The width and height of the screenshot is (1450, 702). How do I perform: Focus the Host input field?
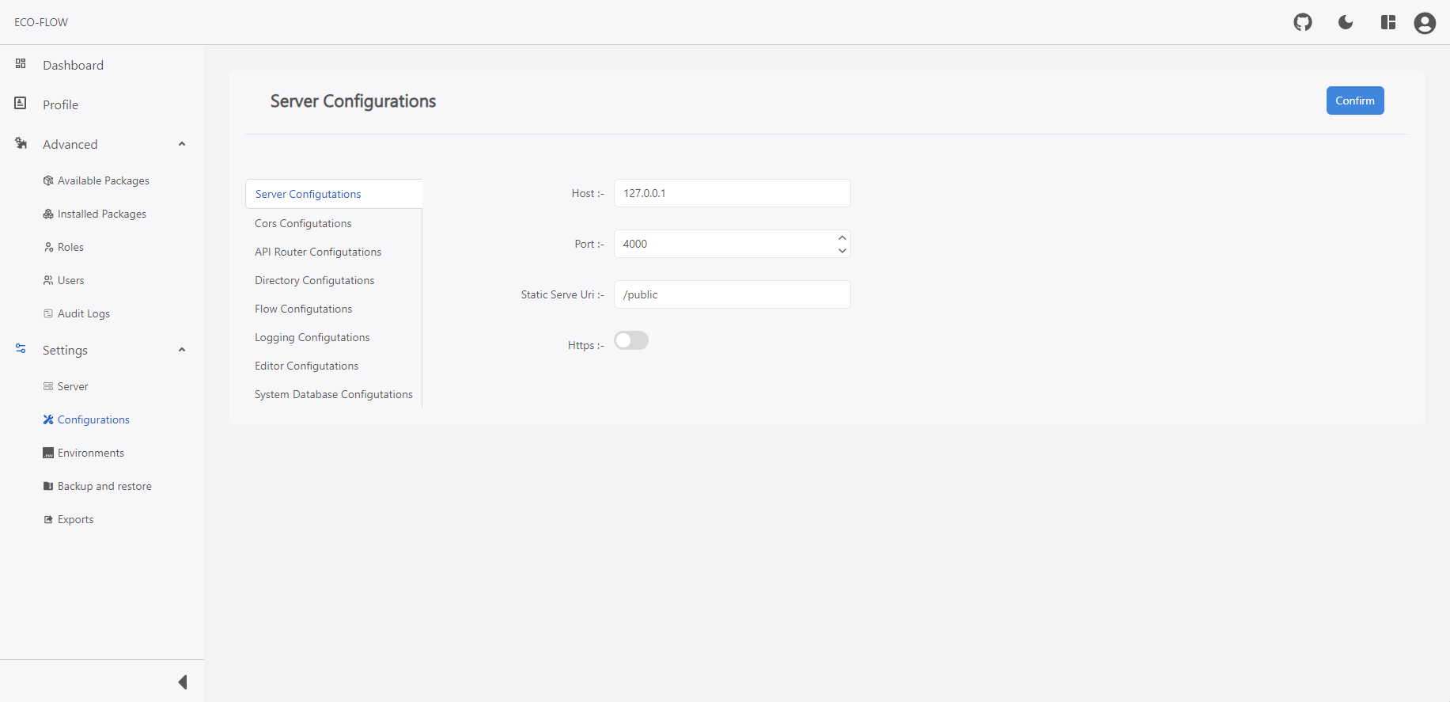pyautogui.click(x=733, y=193)
